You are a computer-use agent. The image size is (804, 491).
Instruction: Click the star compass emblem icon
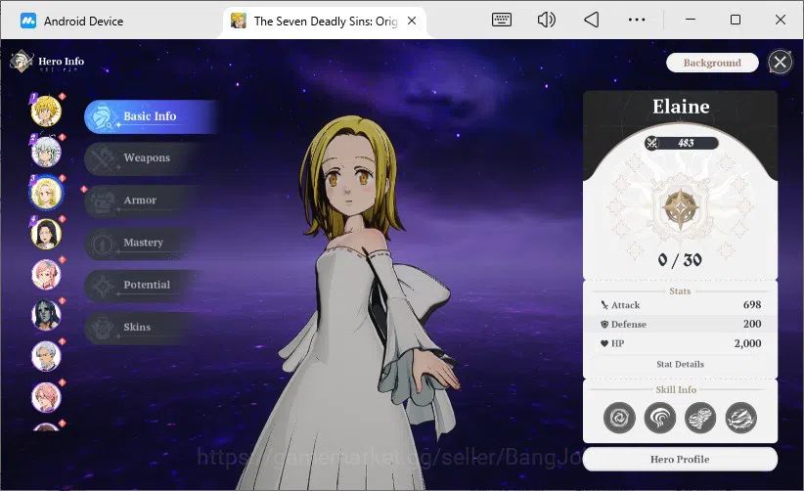pyautogui.click(x=680, y=208)
